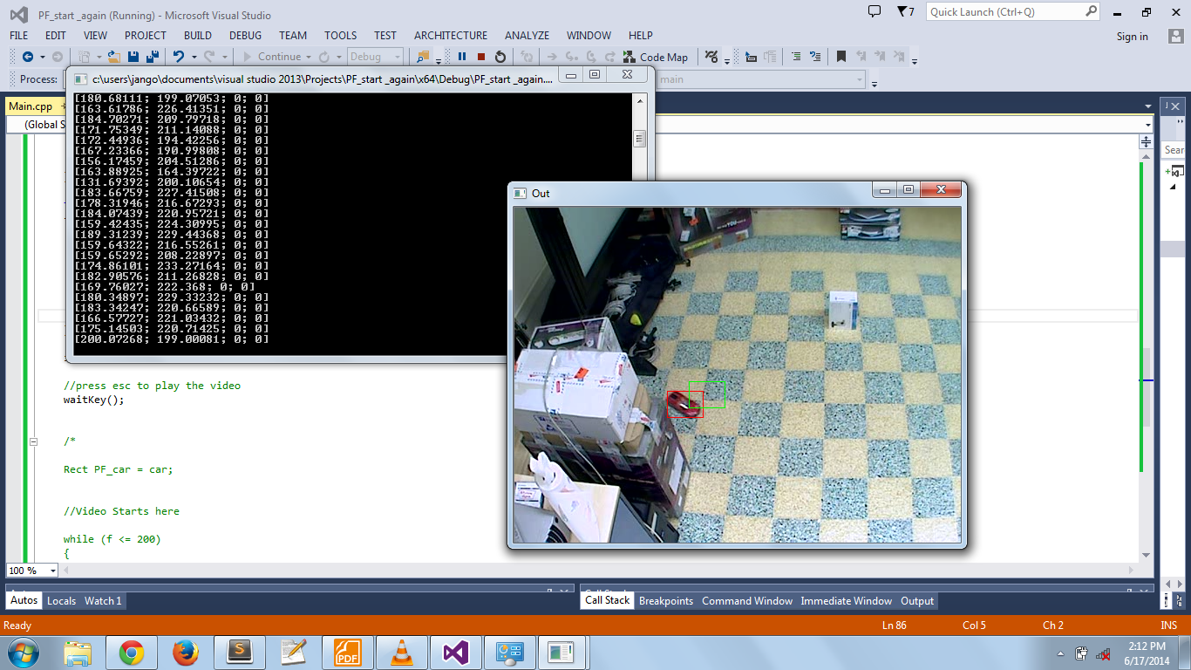Switch to the Immediate Window tab
The image size is (1191, 670).
[847, 600]
